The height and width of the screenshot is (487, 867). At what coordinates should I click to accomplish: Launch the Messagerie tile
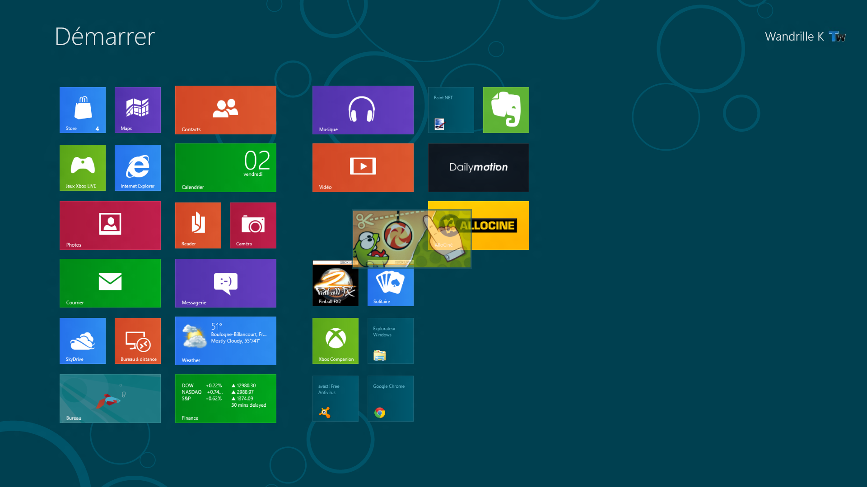click(x=226, y=283)
